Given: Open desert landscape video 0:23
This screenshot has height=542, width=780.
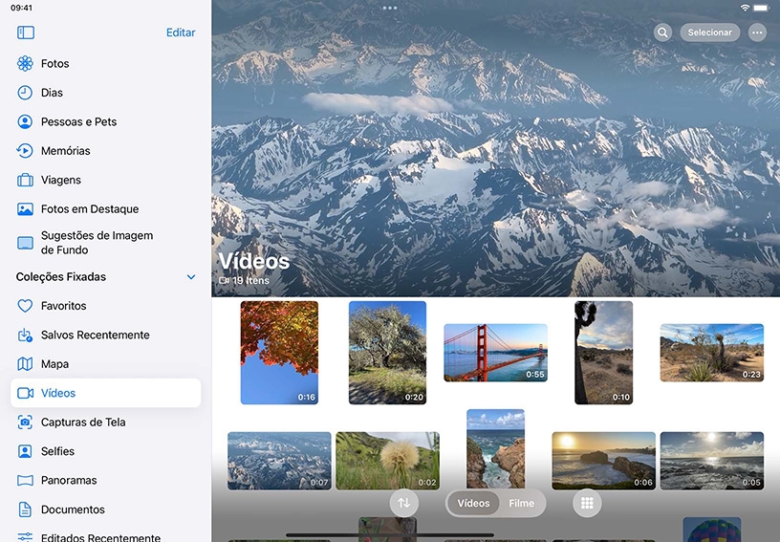Looking at the screenshot, I should (712, 353).
